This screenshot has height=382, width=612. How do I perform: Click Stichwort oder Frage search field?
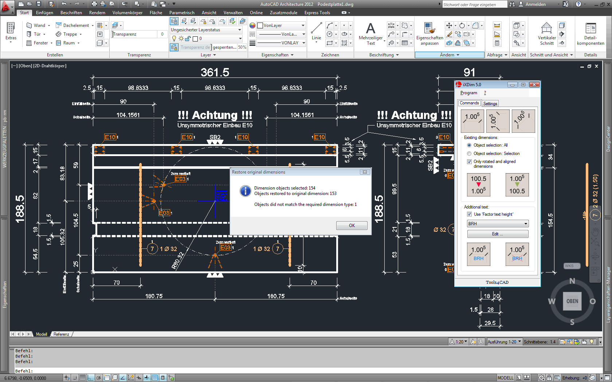474,4
